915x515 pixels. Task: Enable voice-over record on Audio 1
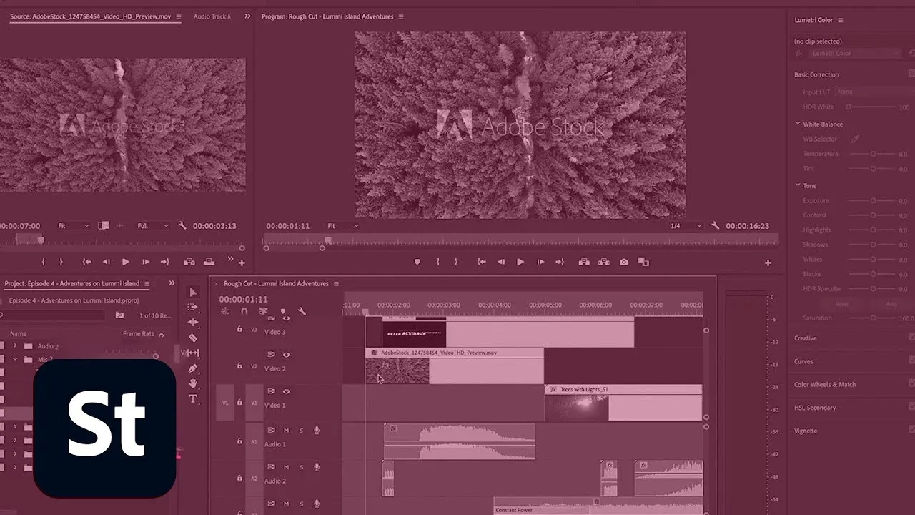(x=317, y=430)
